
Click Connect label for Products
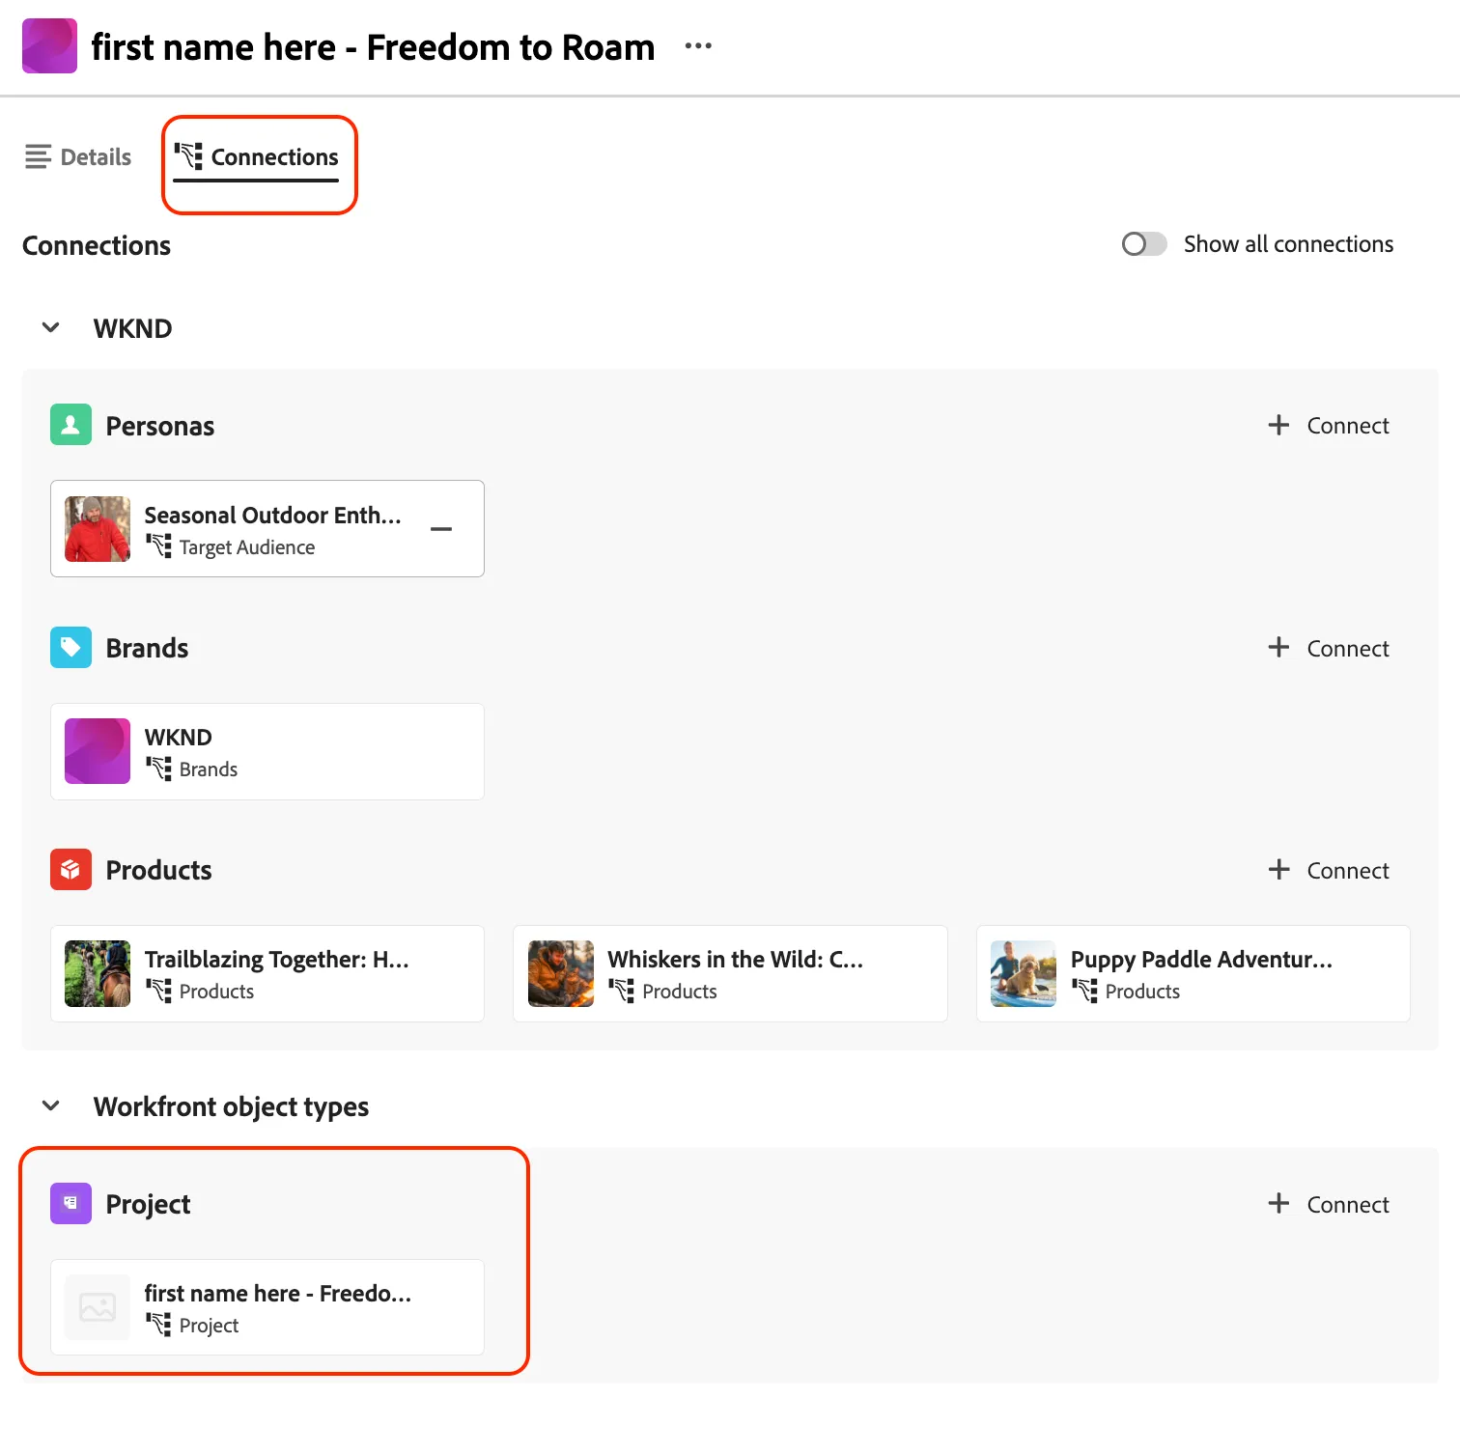tap(1348, 871)
